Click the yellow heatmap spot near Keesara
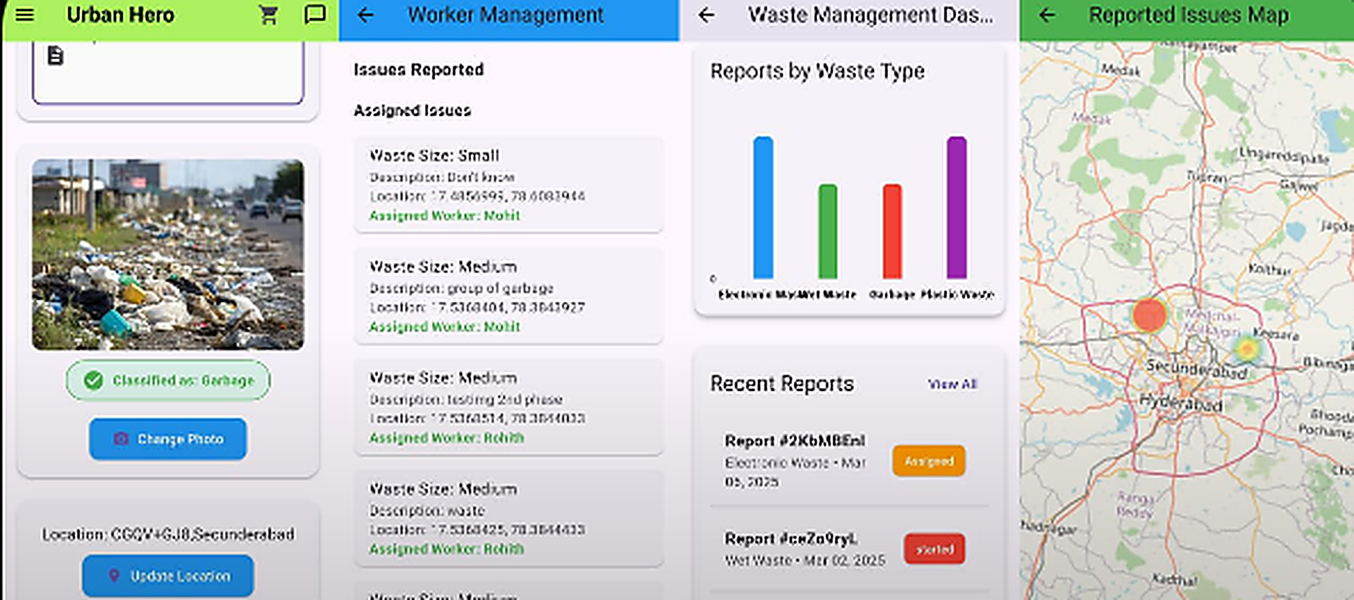The height and width of the screenshot is (600, 1354). [x=1247, y=348]
